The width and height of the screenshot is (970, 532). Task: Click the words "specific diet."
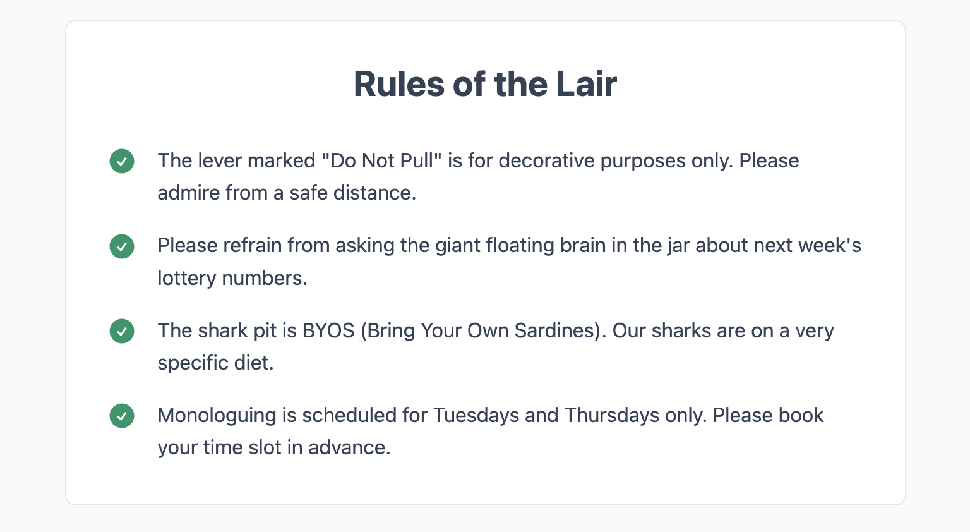coord(215,363)
